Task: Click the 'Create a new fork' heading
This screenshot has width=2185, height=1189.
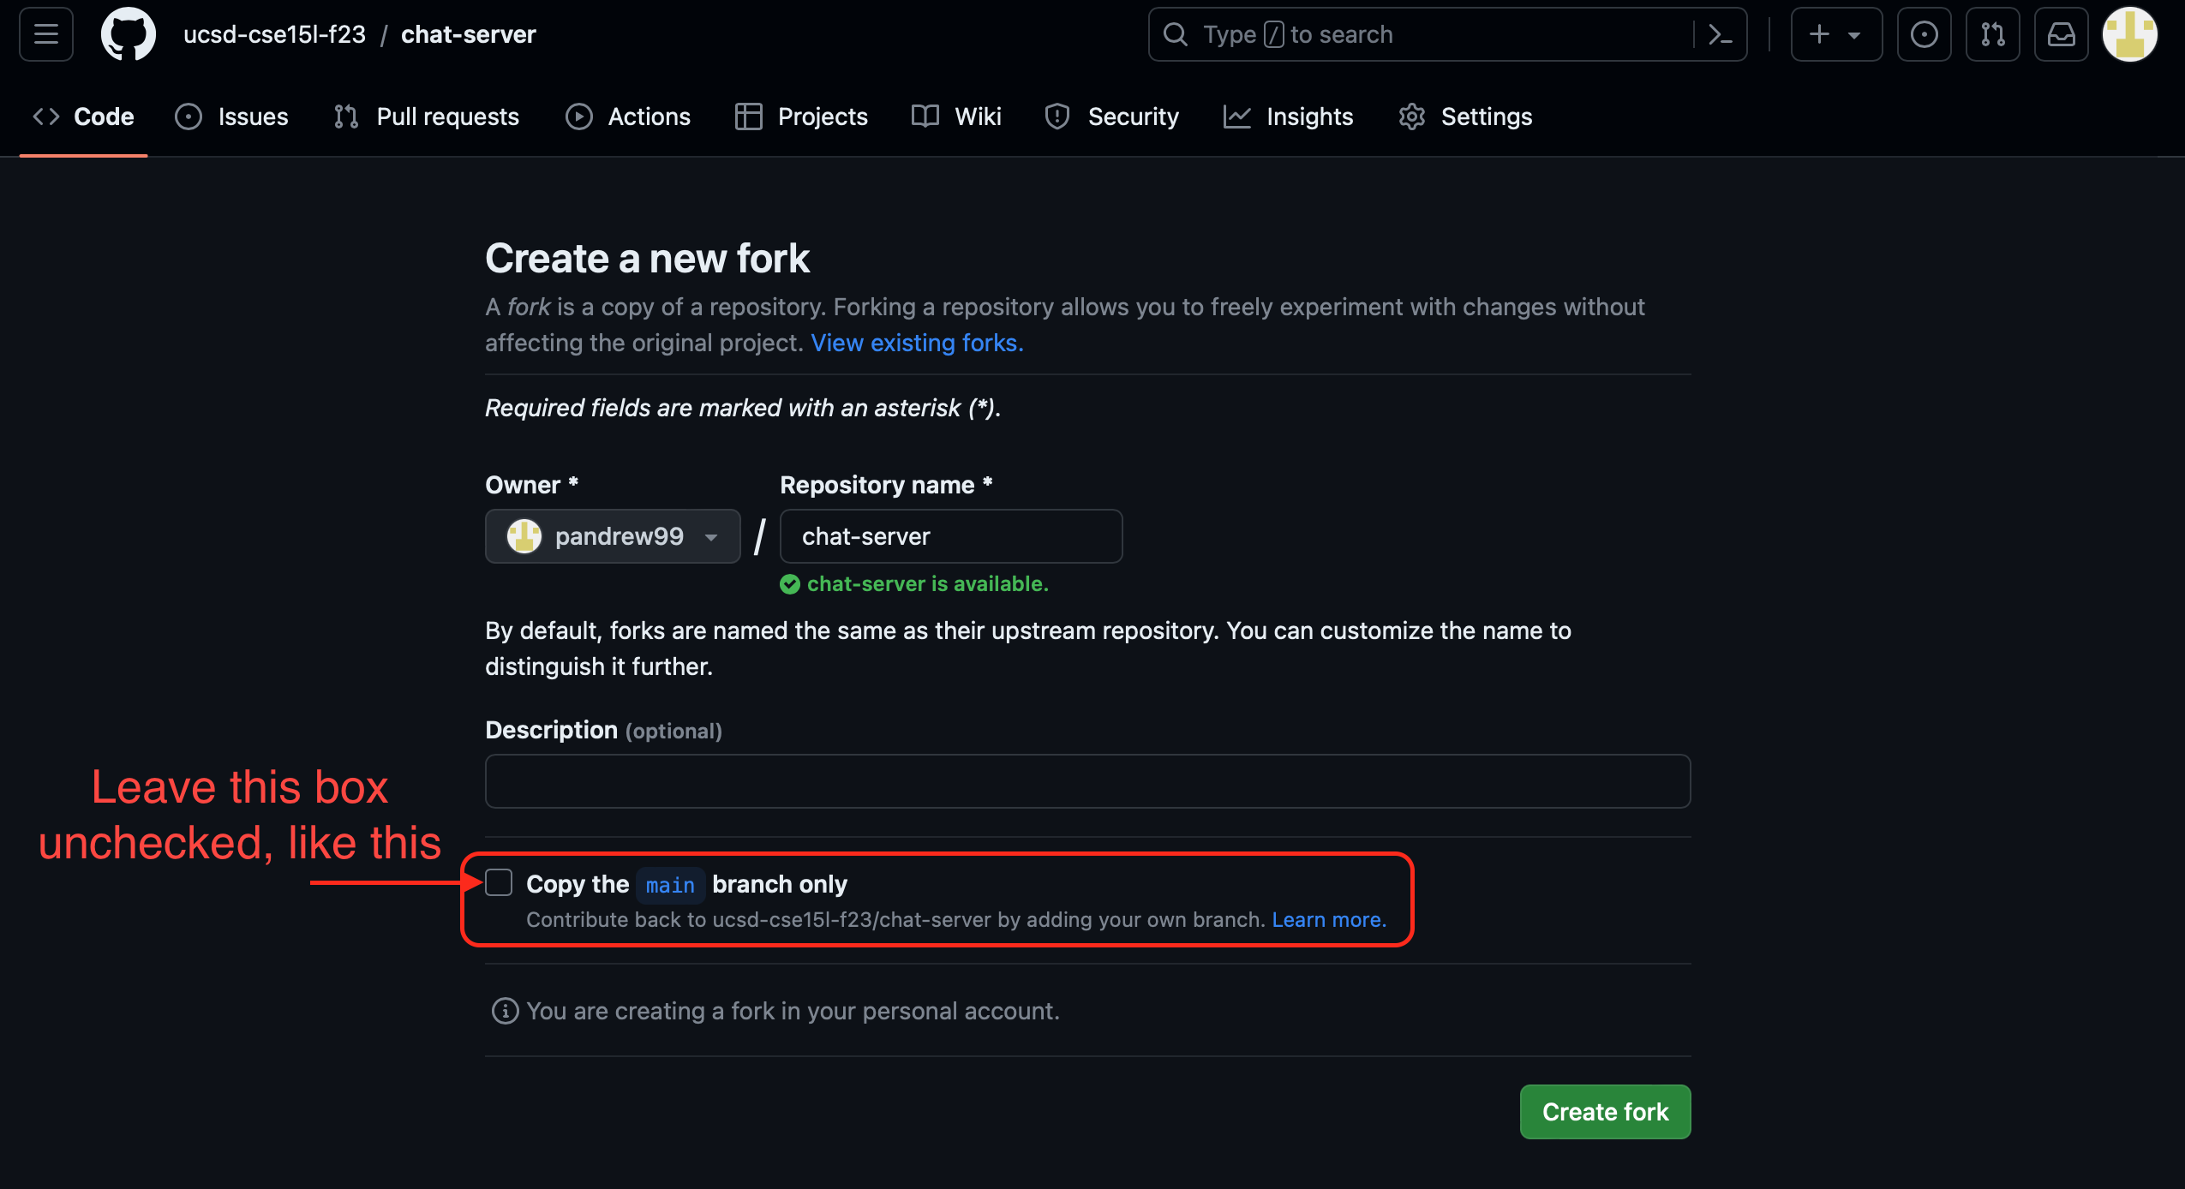Action: click(x=647, y=258)
